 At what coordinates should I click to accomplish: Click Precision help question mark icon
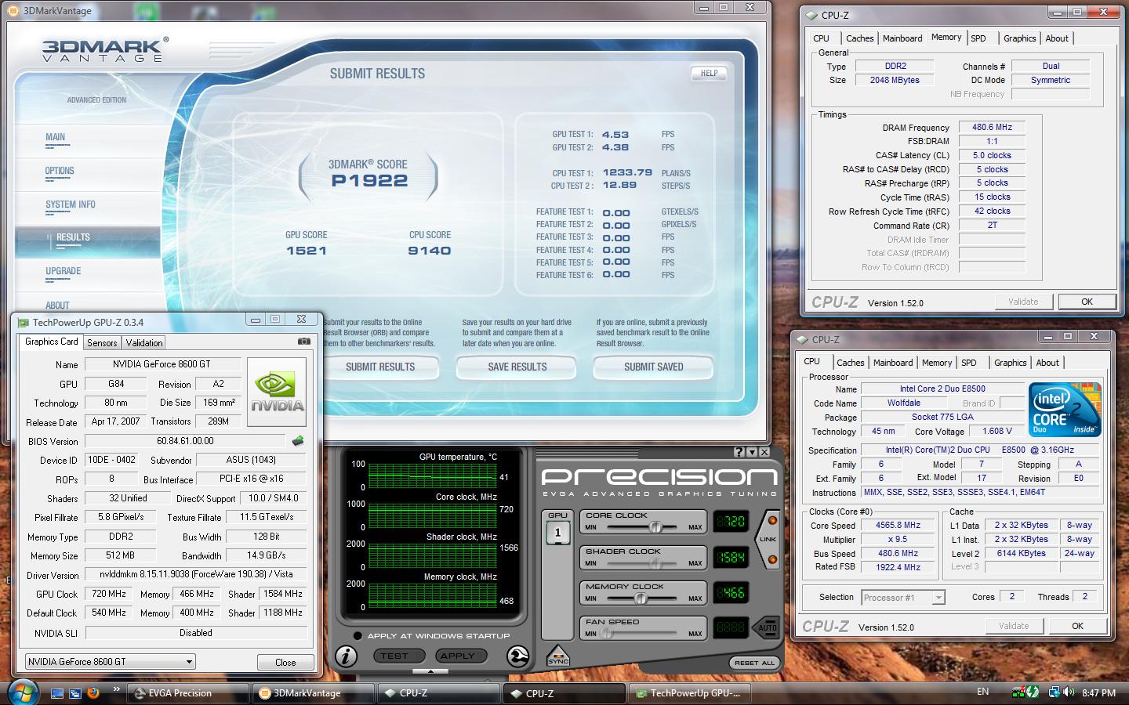point(739,452)
